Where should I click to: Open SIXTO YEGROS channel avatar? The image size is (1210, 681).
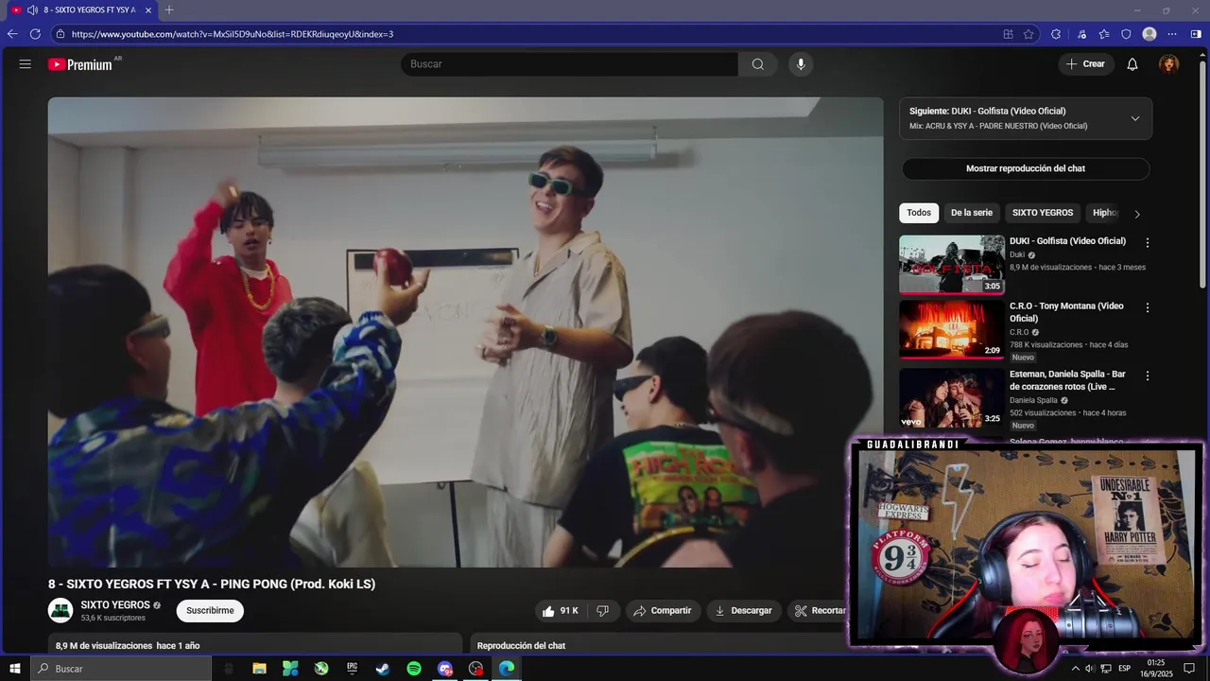pos(60,611)
